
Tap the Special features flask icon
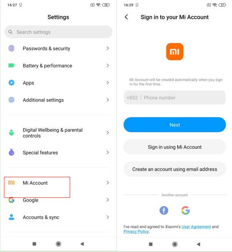(x=12, y=152)
